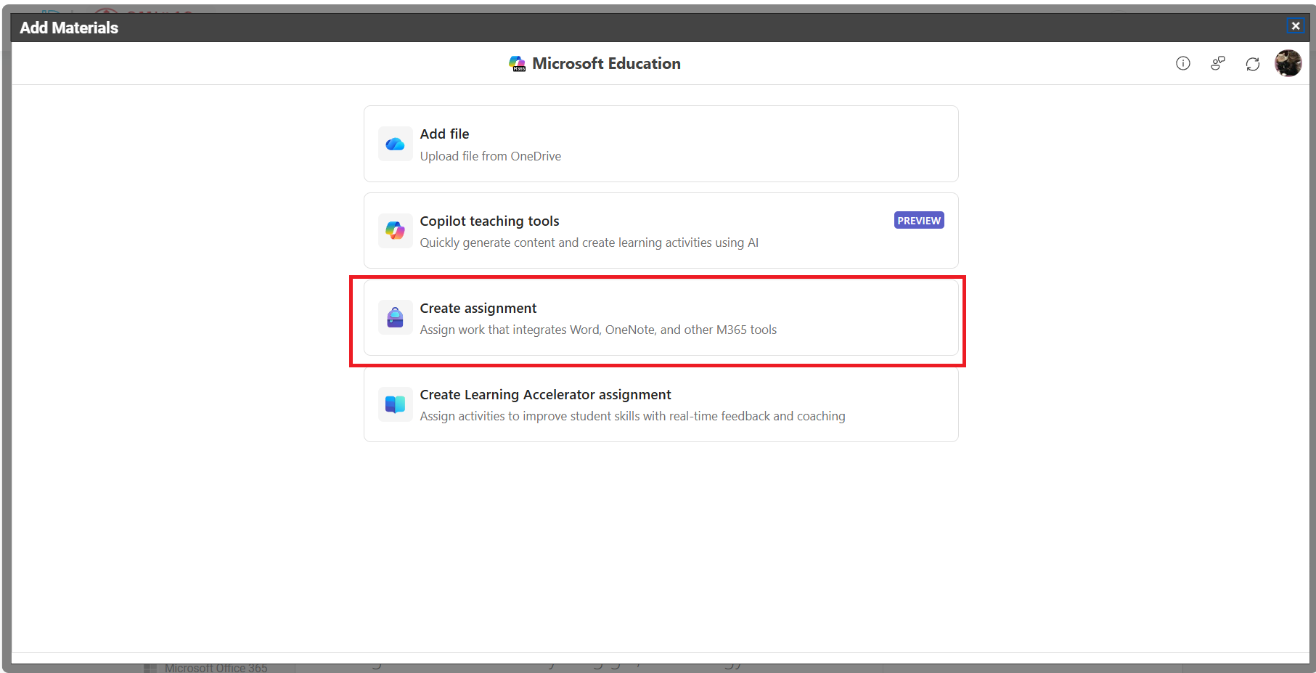Viewport: 1316px width, 673px height.
Task: Open the user profile avatar
Action: pyautogui.click(x=1288, y=63)
